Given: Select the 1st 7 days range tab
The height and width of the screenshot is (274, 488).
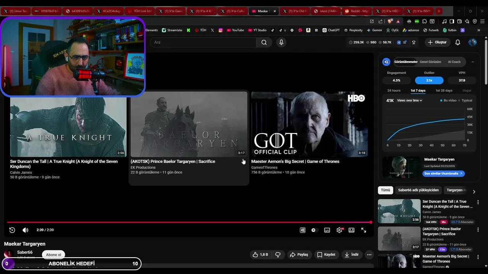Looking at the screenshot, I should (x=418, y=91).
